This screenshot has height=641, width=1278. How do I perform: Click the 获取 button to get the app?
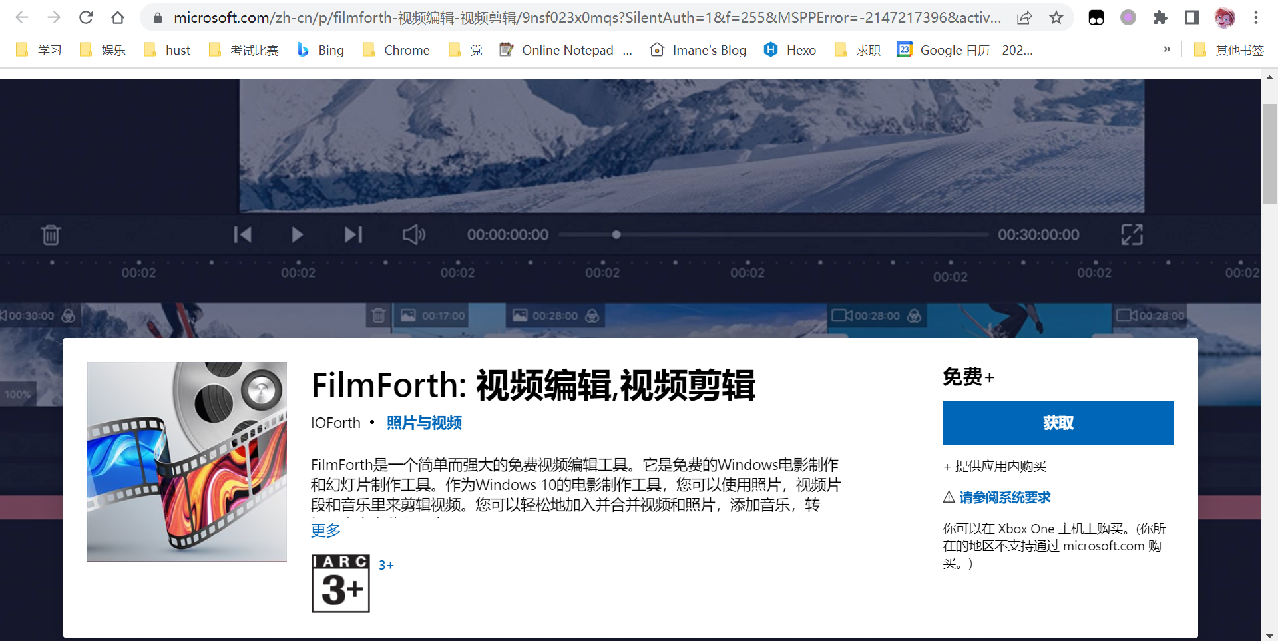[1058, 423]
